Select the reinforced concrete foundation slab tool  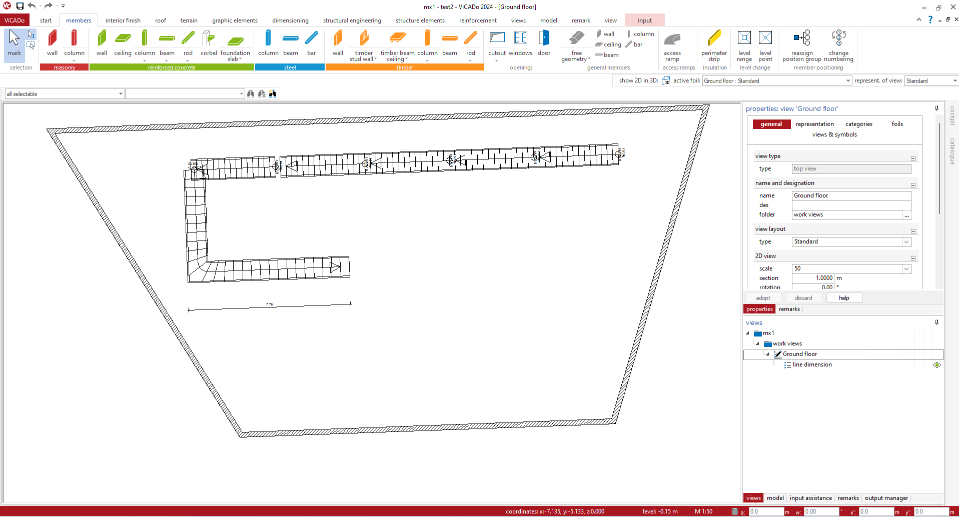235,45
